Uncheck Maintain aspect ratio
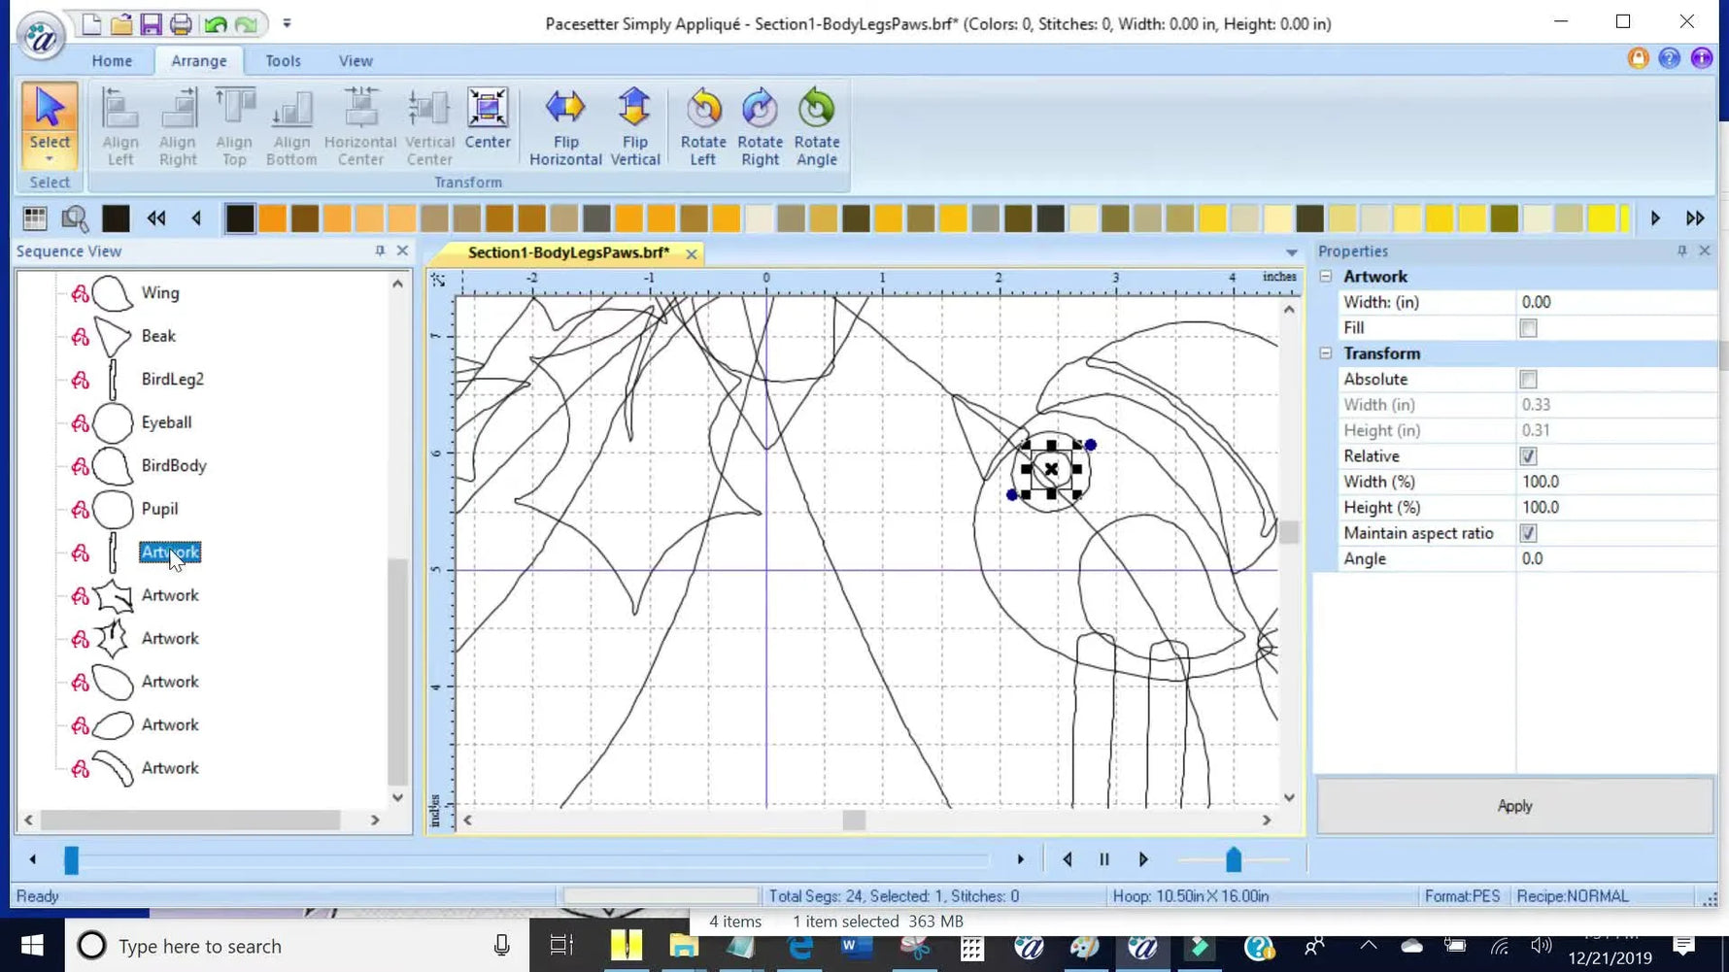The image size is (1729, 972). coord(1528,532)
